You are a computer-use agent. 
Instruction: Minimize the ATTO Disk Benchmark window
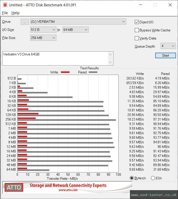(x=141, y=5)
